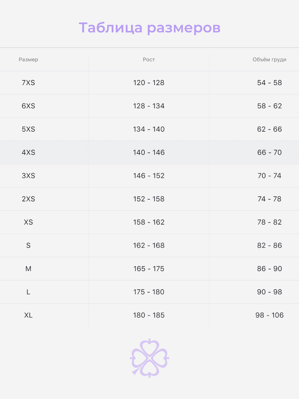Select the XS size label
The image size is (299, 399).
click(28, 222)
